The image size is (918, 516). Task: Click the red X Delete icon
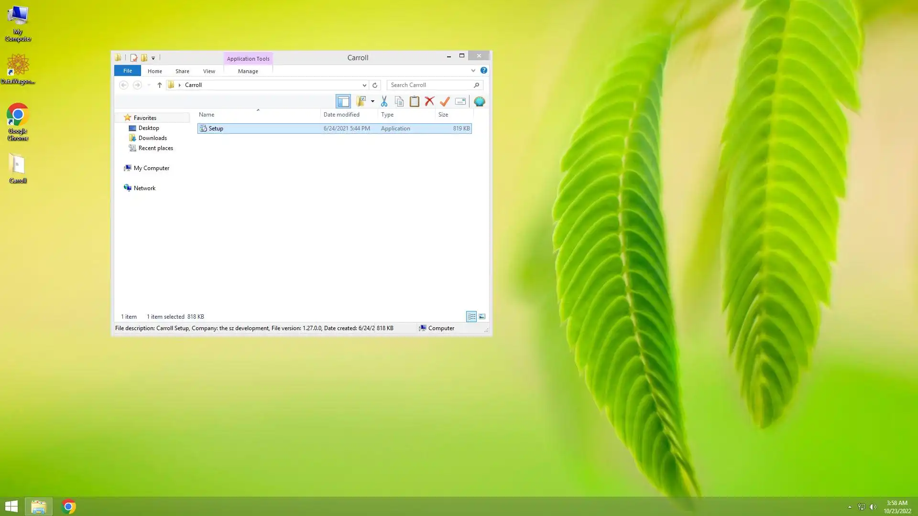point(429,101)
